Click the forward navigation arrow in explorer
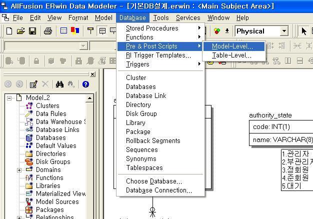 19,84
